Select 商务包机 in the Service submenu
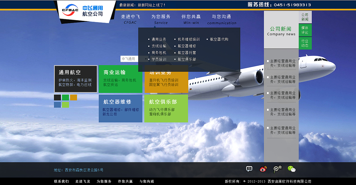 pos(159,53)
